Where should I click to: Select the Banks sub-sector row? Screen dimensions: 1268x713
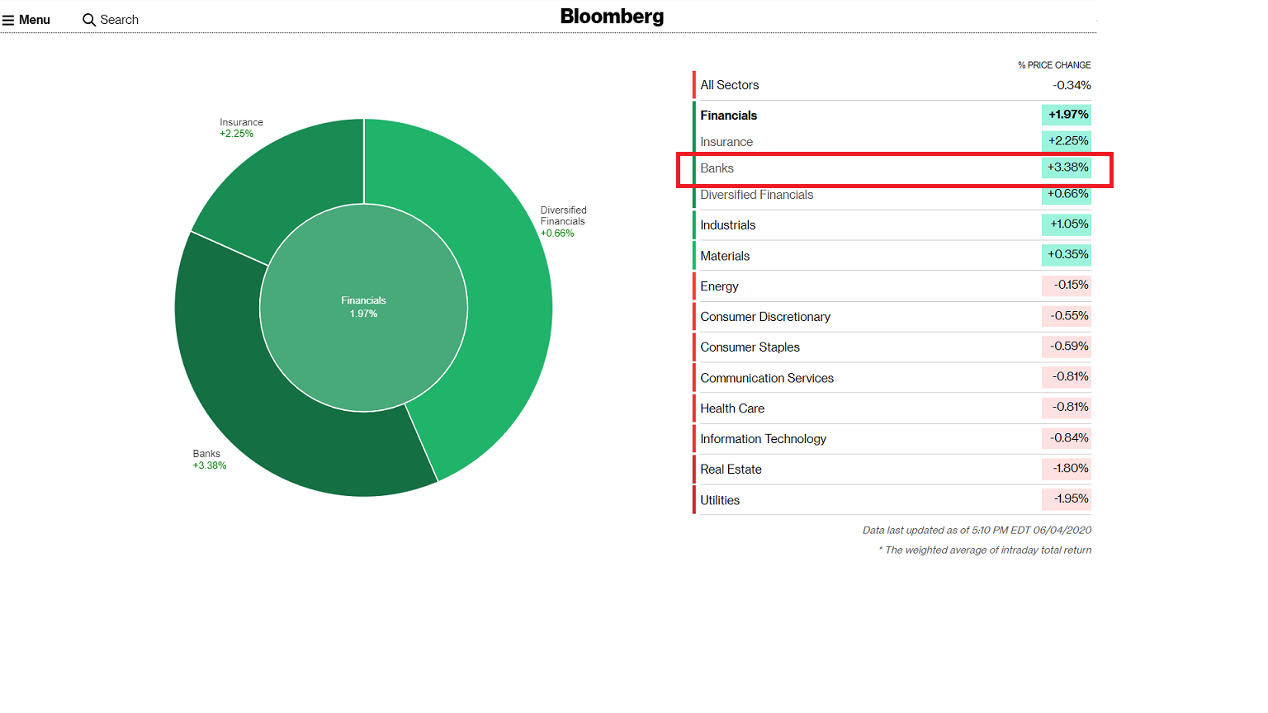pyautogui.click(x=892, y=168)
